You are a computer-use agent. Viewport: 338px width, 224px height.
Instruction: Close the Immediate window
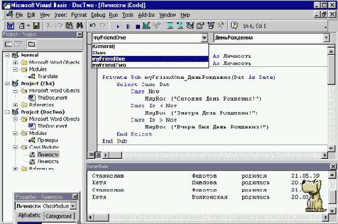pos(333,166)
